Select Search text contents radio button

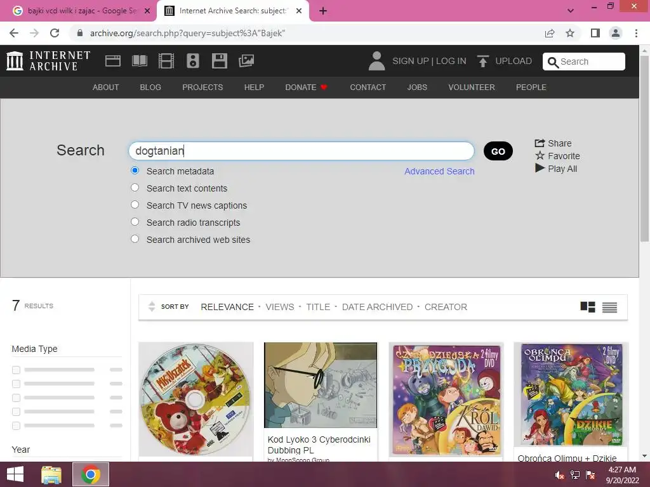135,188
